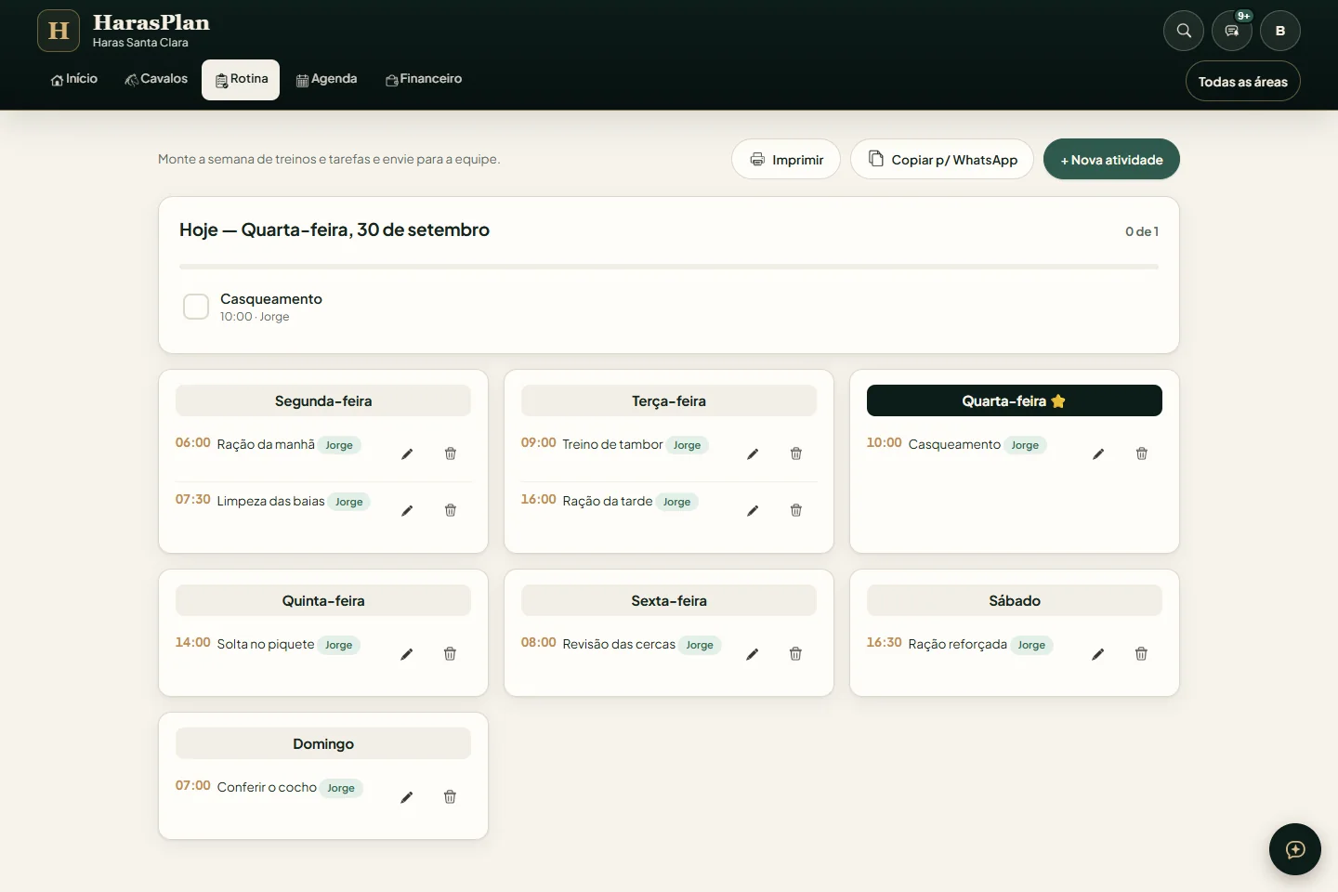Delete the Solta no piquete activity
The width and height of the screenshot is (1338, 892).
pyautogui.click(x=450, y=654)
